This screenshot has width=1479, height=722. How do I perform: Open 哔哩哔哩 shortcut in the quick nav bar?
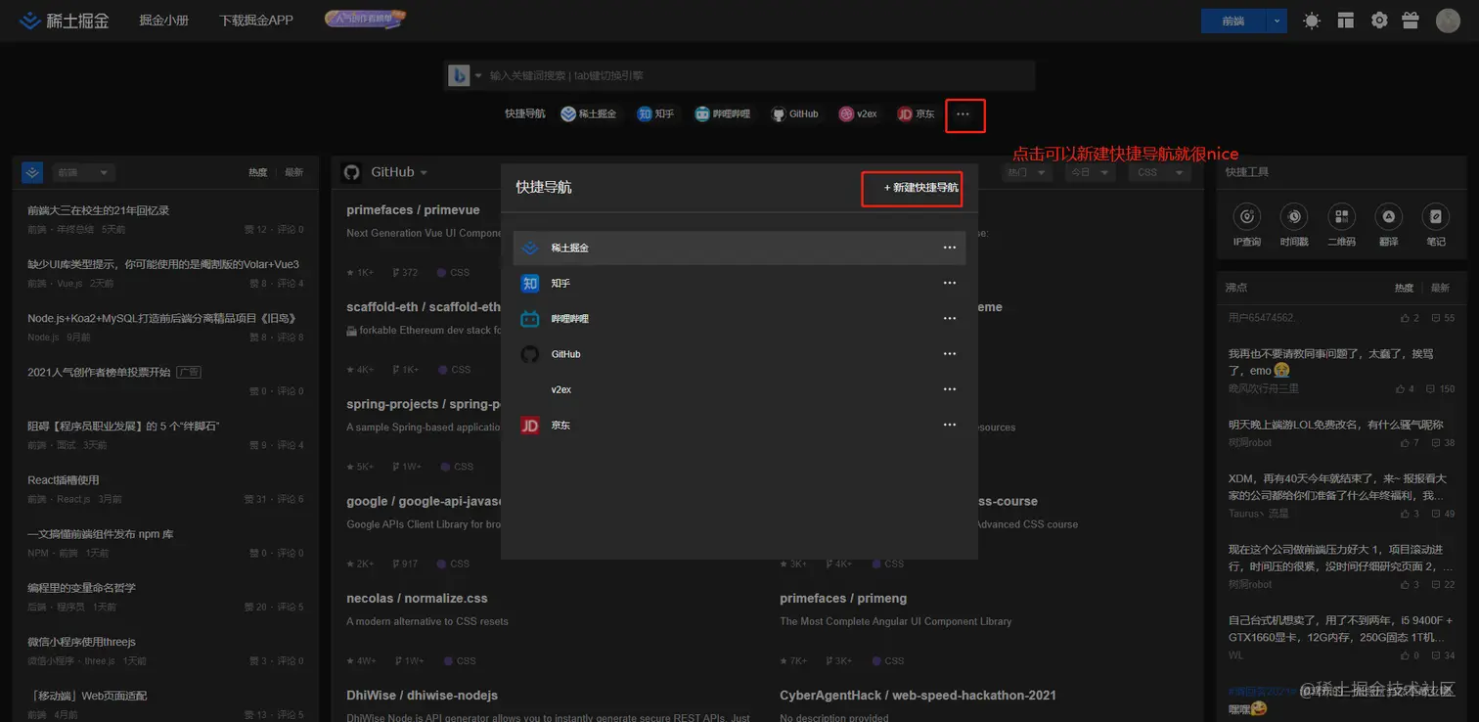722,114
